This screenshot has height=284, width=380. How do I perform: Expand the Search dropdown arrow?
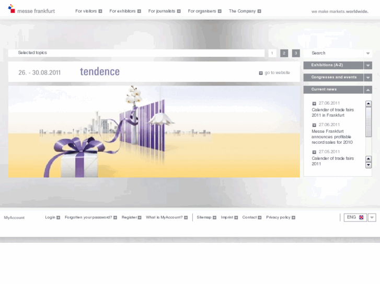click(x=368, y=53)
